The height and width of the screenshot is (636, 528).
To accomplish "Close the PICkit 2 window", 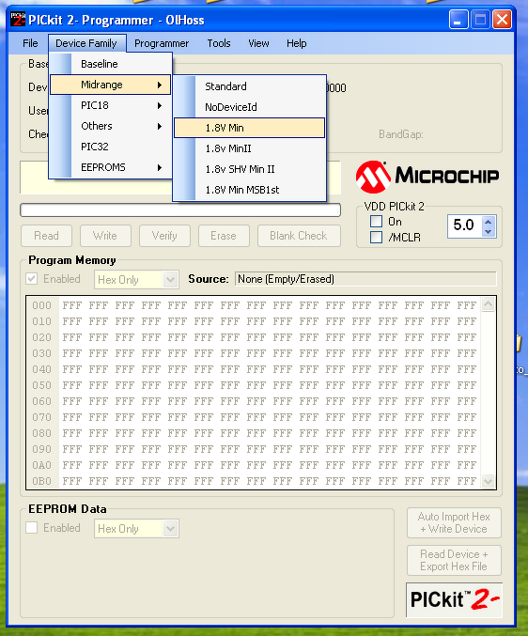I will point(502,20).
